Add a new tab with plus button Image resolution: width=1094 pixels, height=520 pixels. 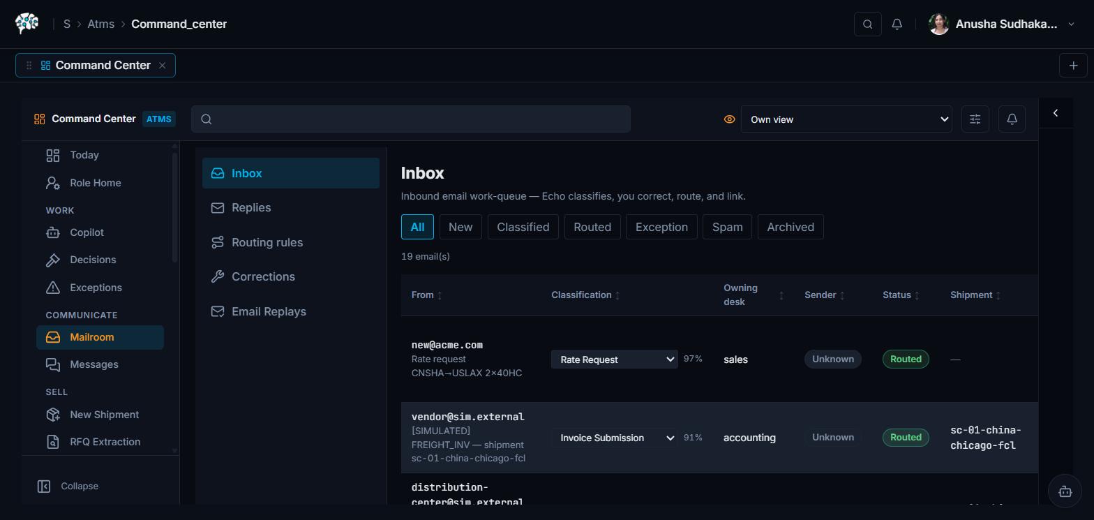(x=1073, y=65)
